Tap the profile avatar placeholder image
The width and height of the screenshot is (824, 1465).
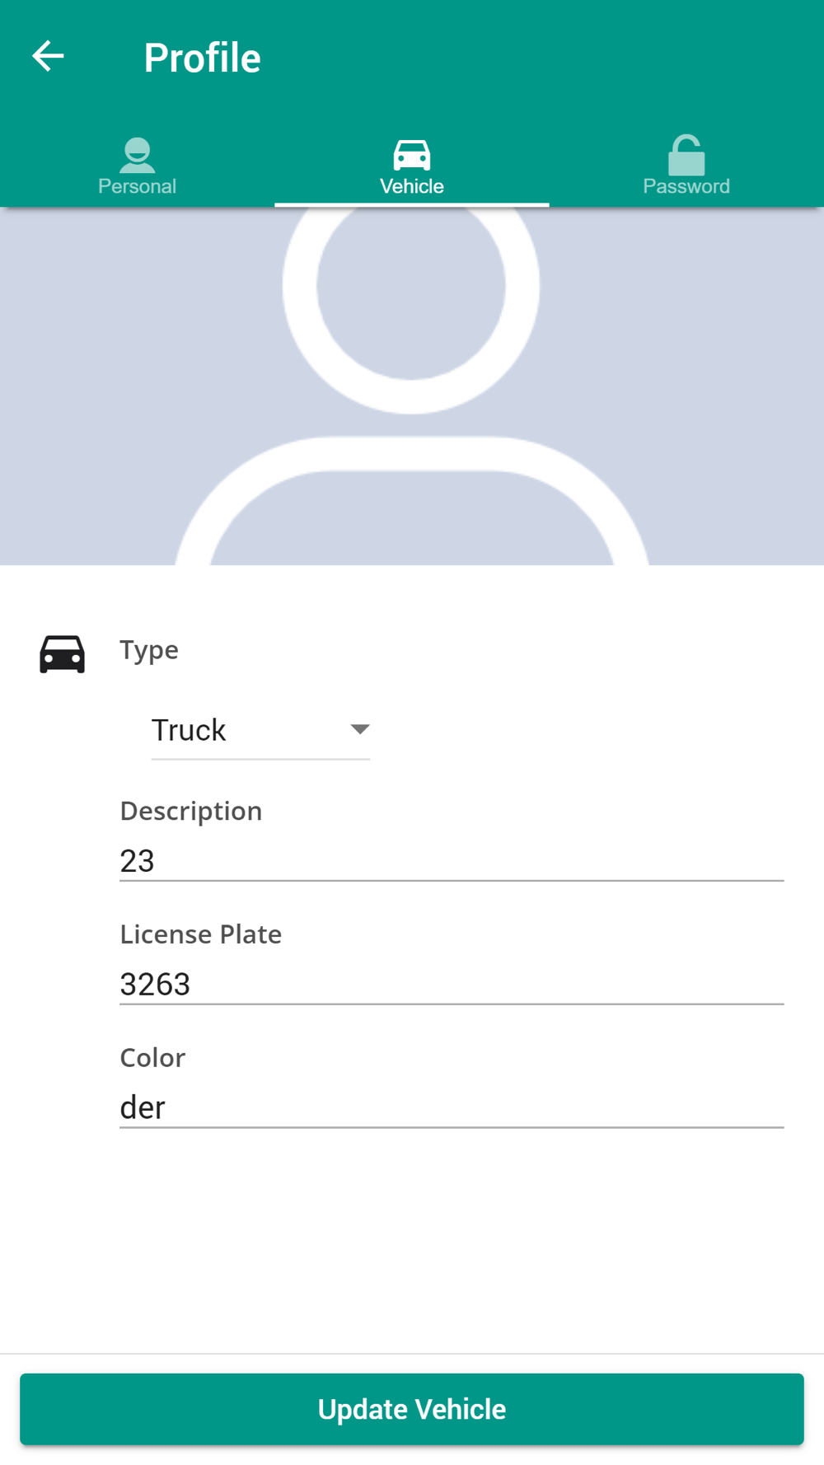[x=412, y=386]
